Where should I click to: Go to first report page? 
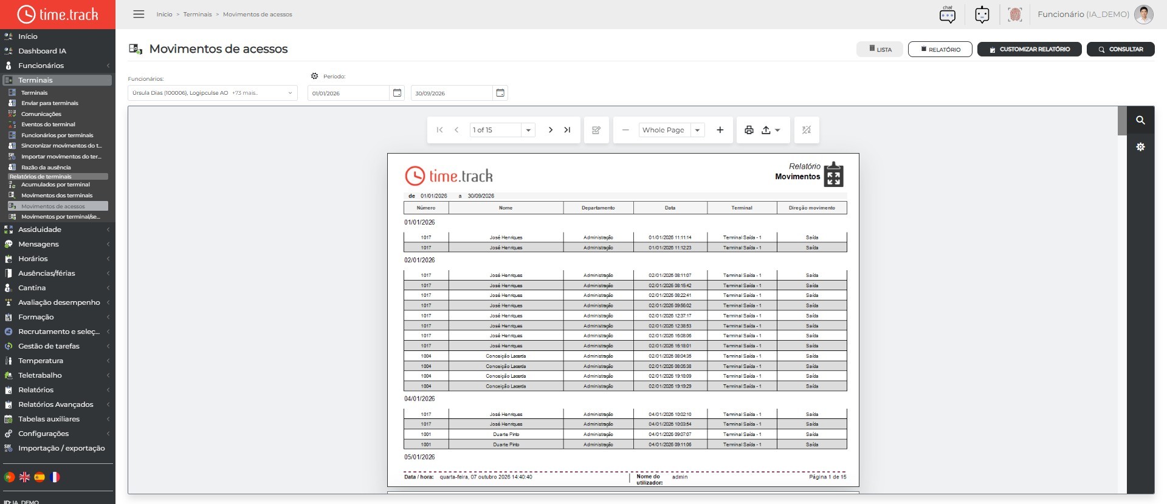[x=439, y=130]
